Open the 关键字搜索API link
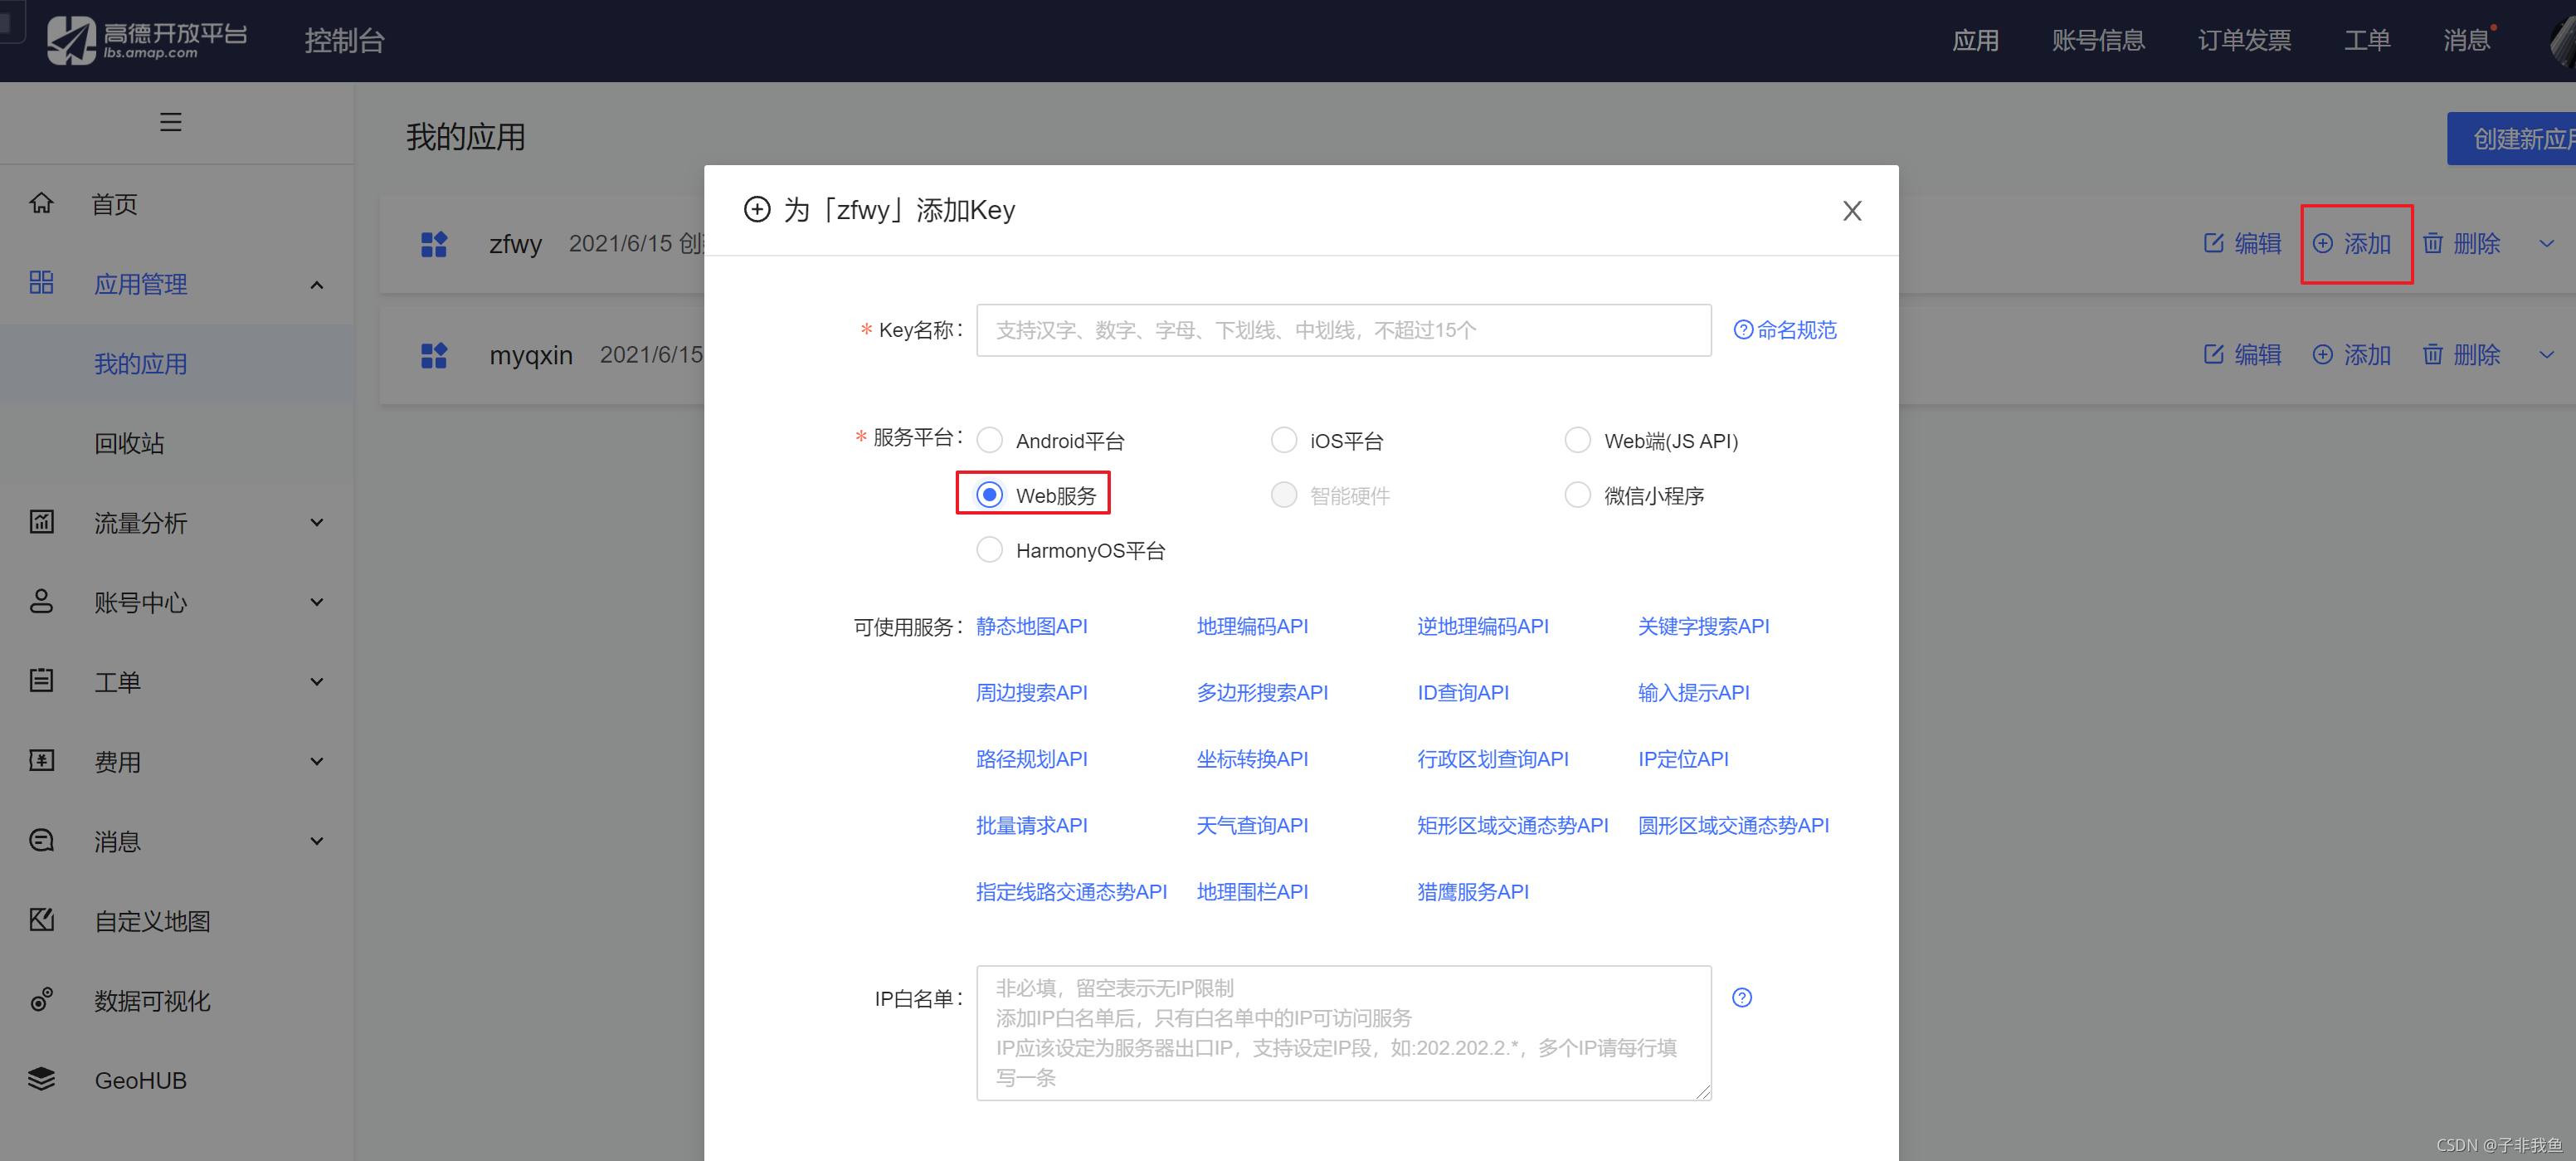This screenshot has width=2576, height=1161. [1703, 626]
